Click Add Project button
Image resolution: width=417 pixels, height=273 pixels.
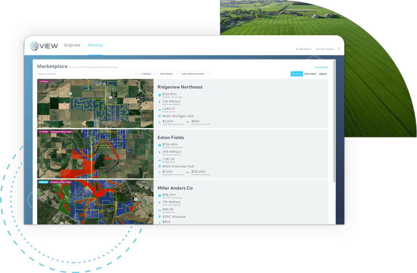pos(303,49)
